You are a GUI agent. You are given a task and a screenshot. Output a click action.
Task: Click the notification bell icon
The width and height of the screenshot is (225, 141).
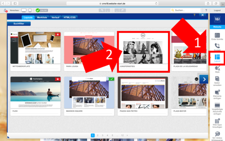(5, 10)
